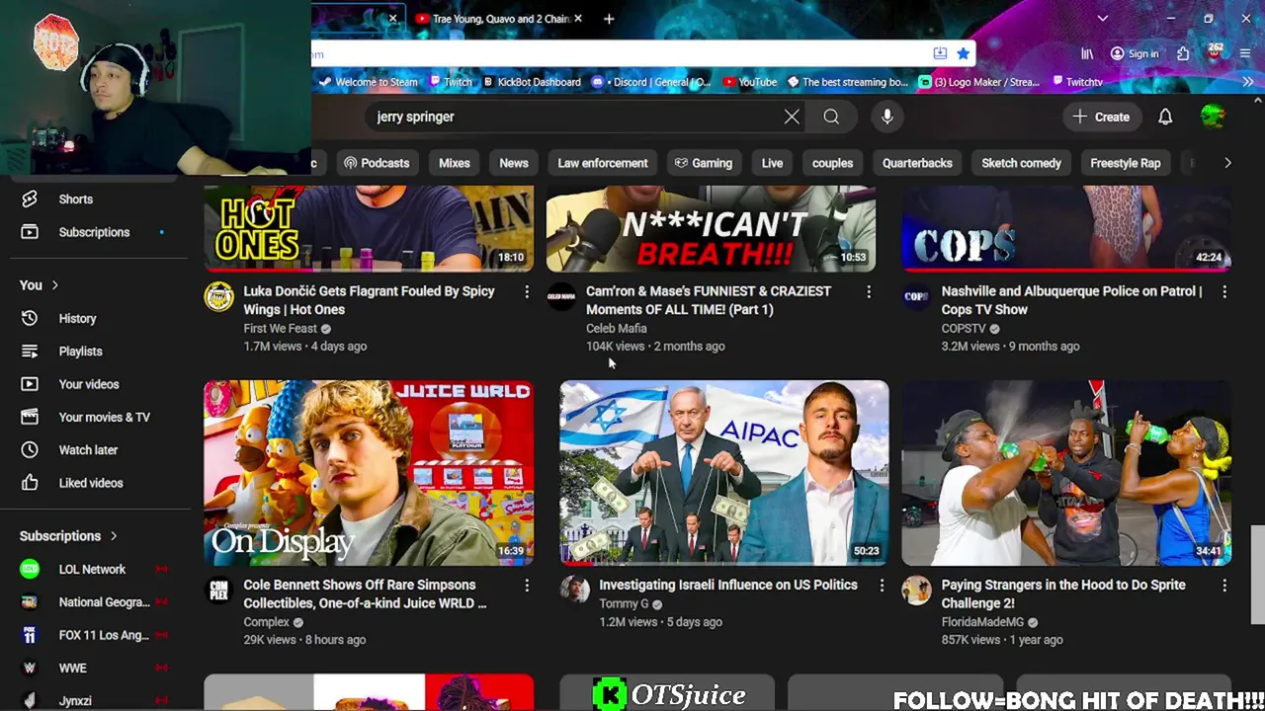Image resolution: width=1265 pixels, height=711 pixels.
Task: Open the browser tab search dropdown
Action: tap(1103, 19)
